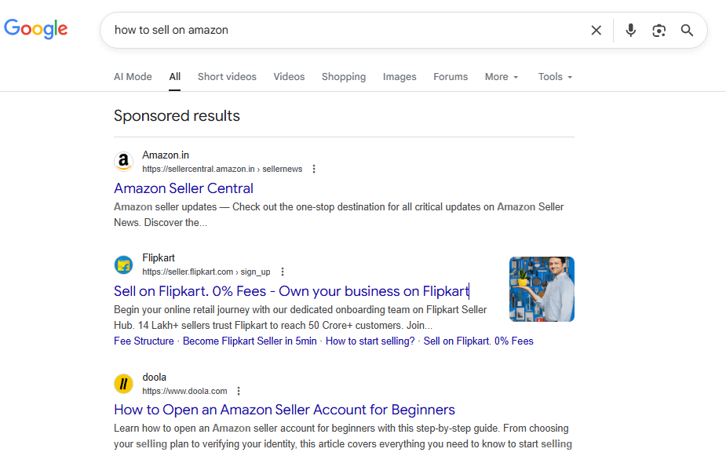The height and width of the screenshot is (456, 726).
Task: Click the Amazon.in favicon icon
Action: coord(123,162)
